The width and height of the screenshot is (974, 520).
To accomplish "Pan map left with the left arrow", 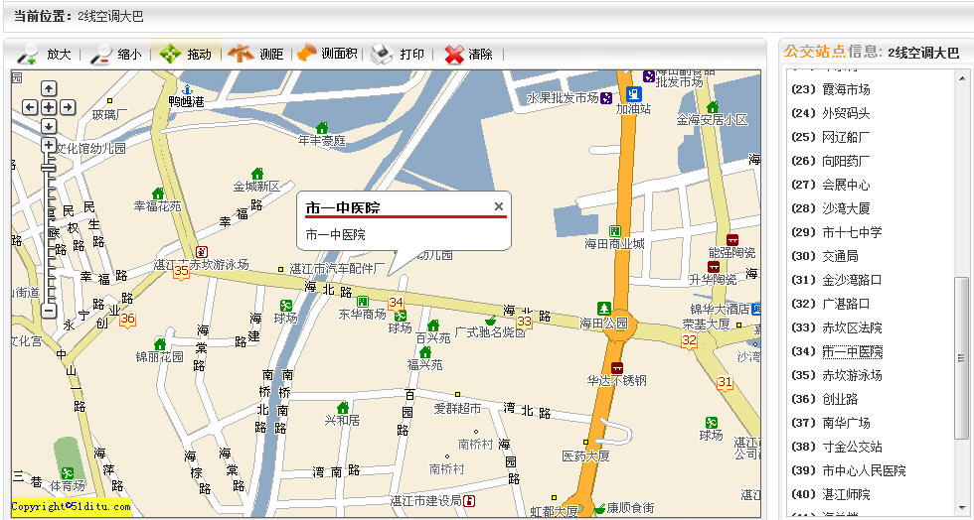I will [x=30, y=107].
